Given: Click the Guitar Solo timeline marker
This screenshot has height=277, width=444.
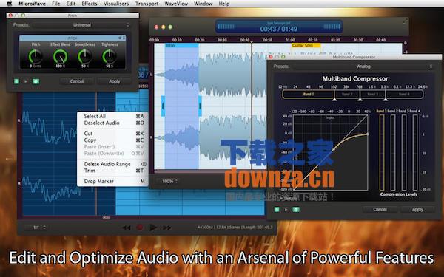Looking at the screenshot, I should [306, 45].
